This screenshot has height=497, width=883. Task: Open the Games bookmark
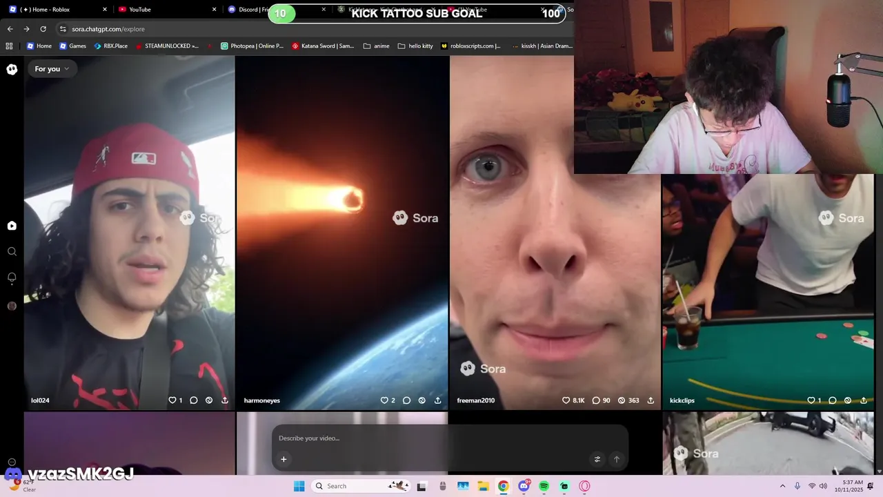(x=72, y=46)
